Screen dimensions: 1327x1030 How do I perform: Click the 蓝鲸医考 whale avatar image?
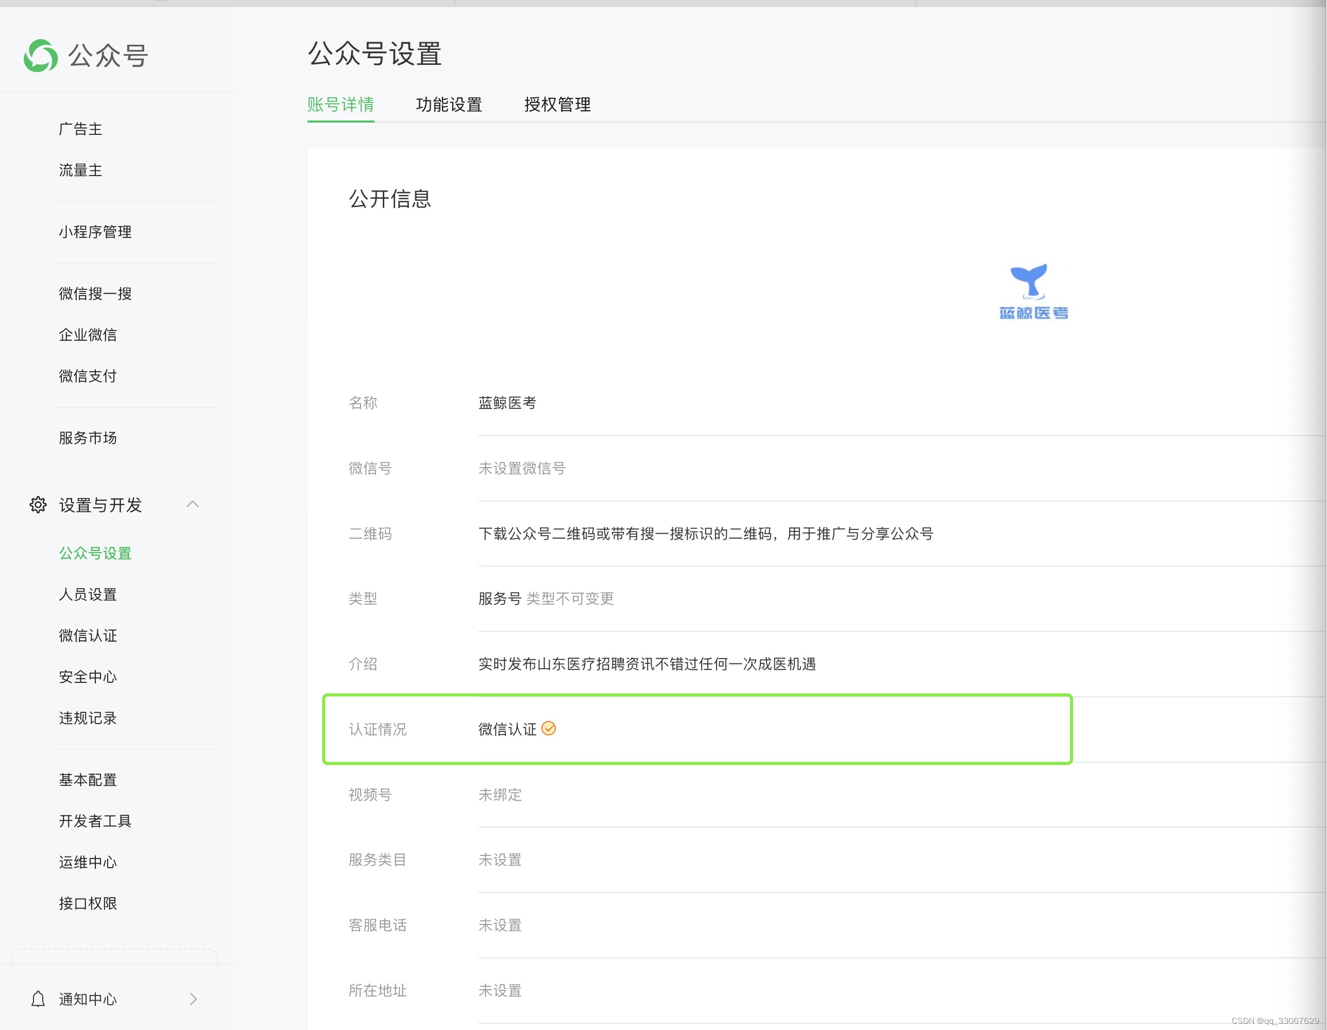(x=1032, y=291)
